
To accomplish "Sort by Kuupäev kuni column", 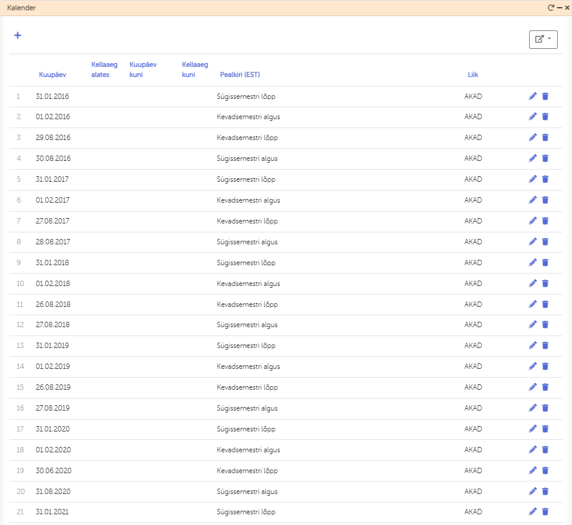I will click(143, 70).
